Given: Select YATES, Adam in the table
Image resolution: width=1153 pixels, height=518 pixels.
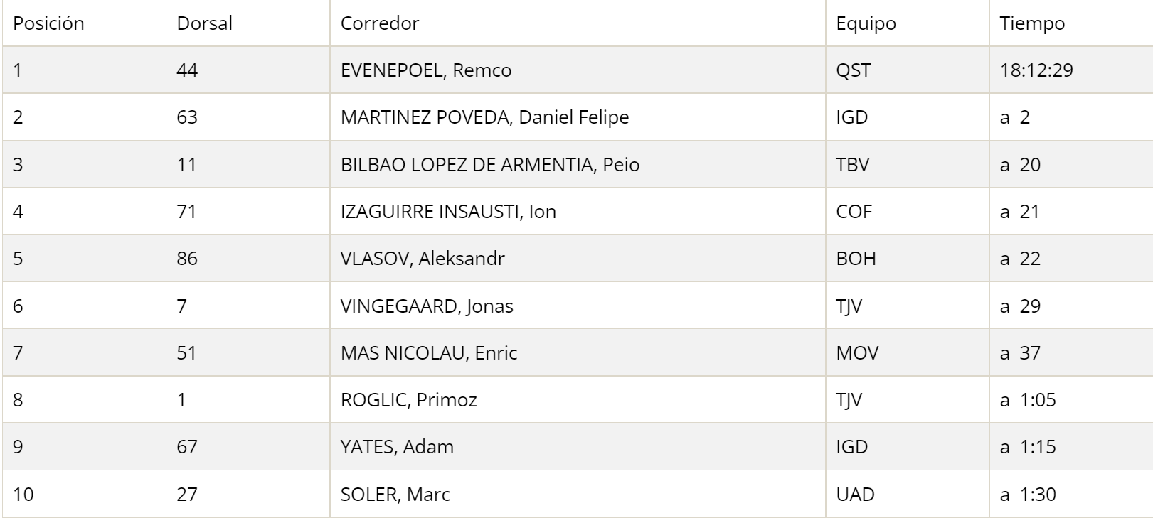Looking at the screenshot, I should coord(397,447).
